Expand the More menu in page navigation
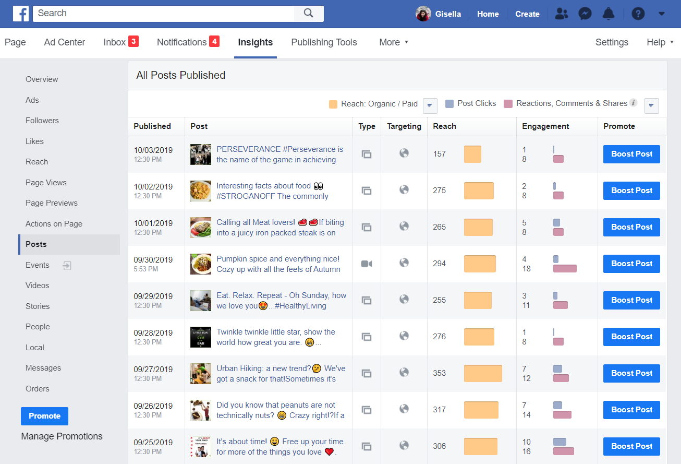This screenshot has height=464, width=681. [x=394, y=42]
